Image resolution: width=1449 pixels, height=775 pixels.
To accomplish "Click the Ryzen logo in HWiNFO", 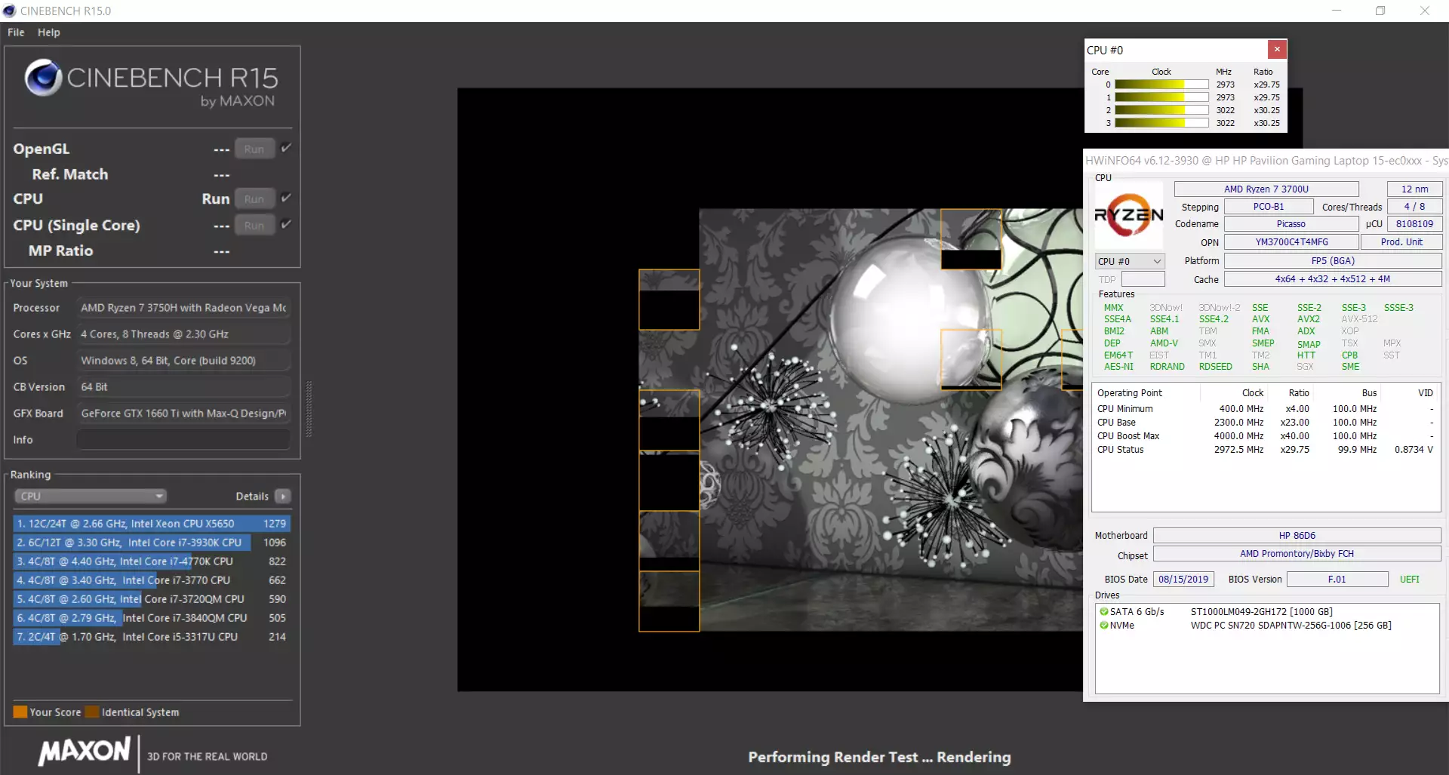I will 1129,216.
